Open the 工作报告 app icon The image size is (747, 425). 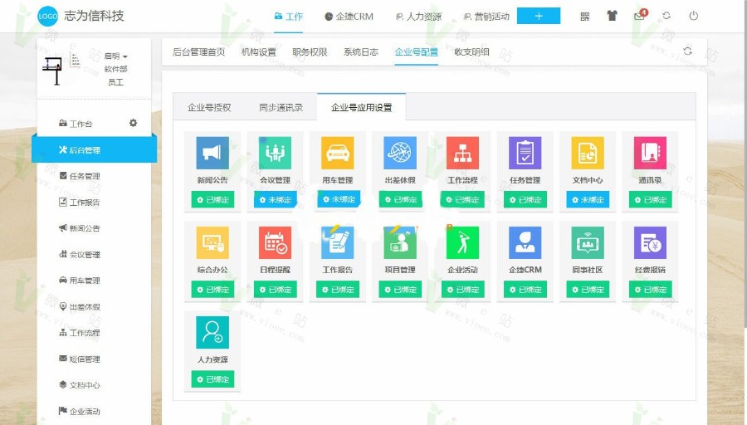(x=337, y=242)
